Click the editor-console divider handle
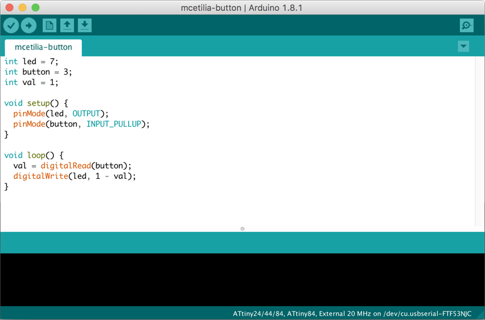Screen dimensions: 485x320 242,229
